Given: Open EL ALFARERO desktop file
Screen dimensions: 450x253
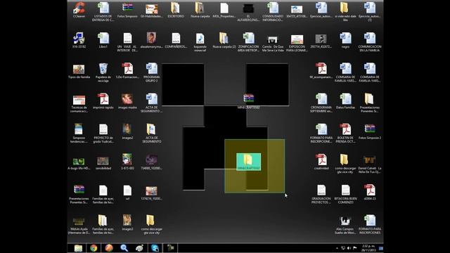Looking at the screenshot, I should click(x=248, y=12).
